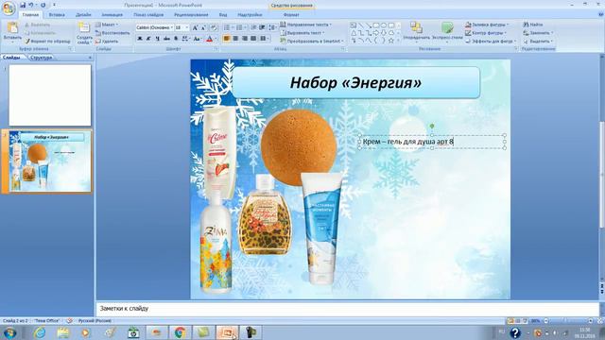Insert a text box from shapes gallery
This screenshot has height=340, width=605.
point(353,25)
